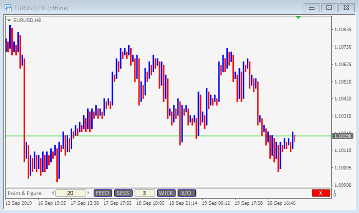Click the 1.10315 price scale label
Viewport: 359px width, 213px height.
click(343, 116)
